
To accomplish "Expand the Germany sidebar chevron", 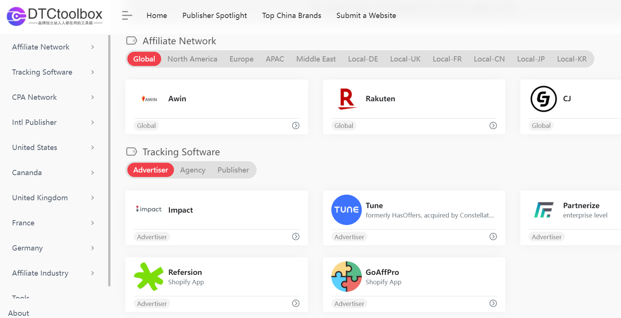I will pyautogui.click(x=92, y=248).
